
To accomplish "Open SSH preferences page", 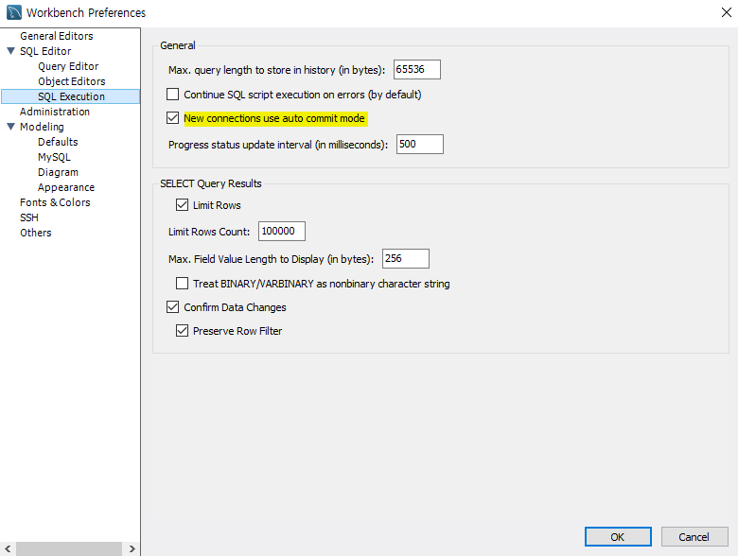I will pos(29,217).
